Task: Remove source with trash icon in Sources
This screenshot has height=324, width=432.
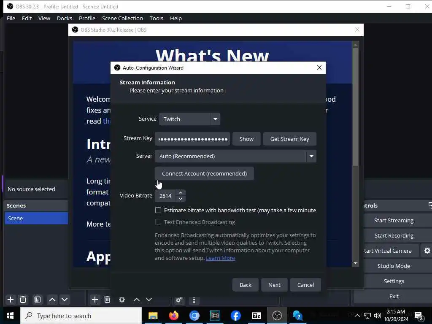Action: click(107, 300)
